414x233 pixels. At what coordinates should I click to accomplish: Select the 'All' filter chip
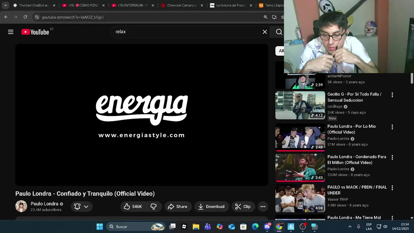(x=280, y=51)
